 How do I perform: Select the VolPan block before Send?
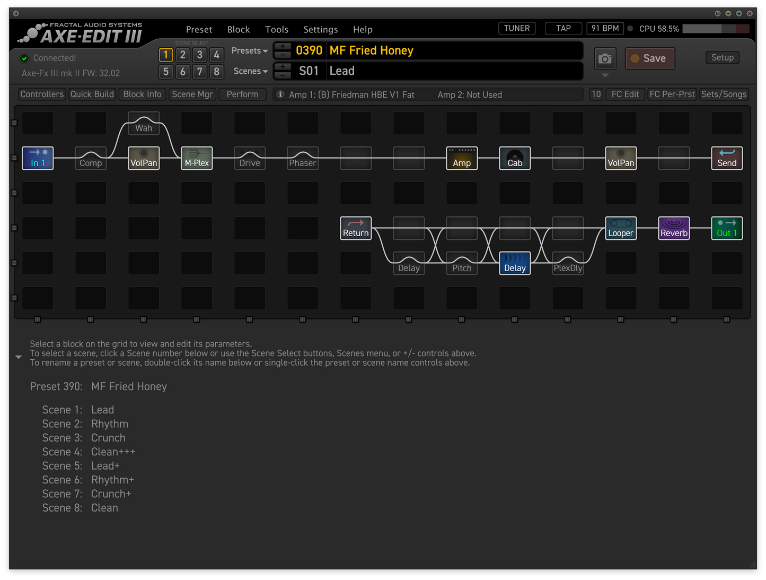point(621,158)
